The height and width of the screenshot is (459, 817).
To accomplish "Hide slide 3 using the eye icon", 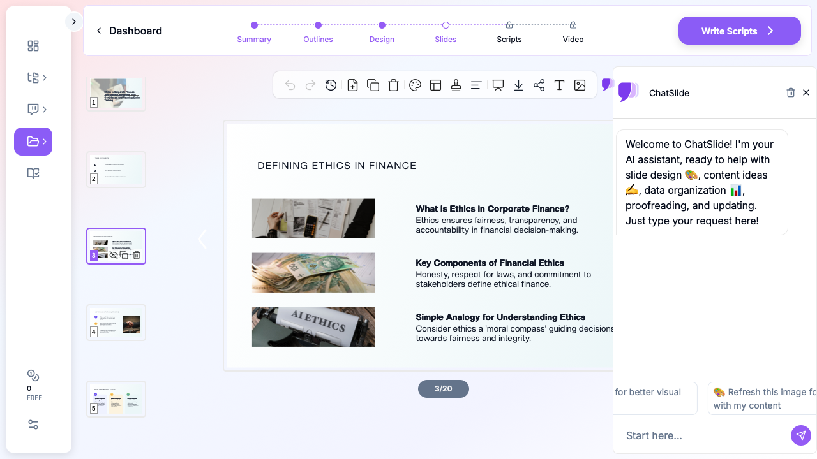I will (114, 255).
